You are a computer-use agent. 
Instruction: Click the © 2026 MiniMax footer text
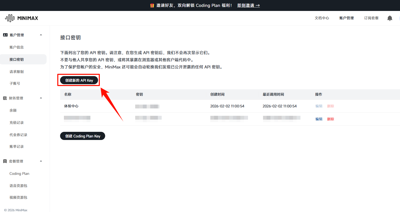(16, 210)
